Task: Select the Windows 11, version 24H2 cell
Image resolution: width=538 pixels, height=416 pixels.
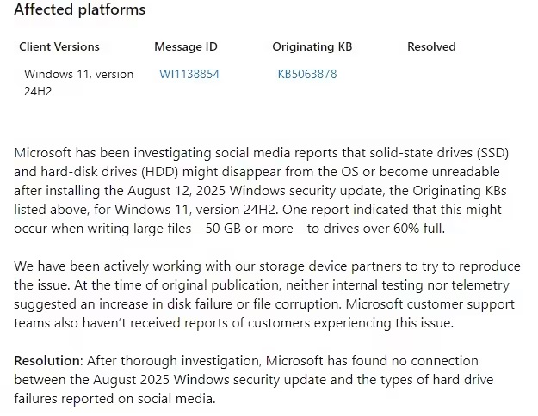Action: point(78,82)
